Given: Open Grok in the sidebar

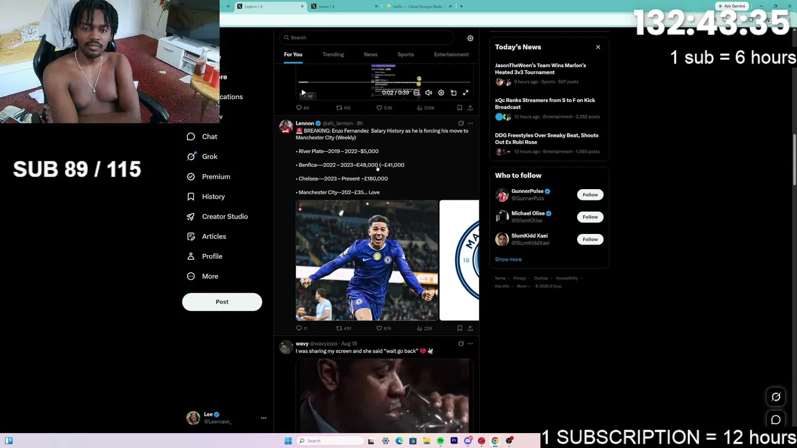Looking at the screenshot, I should click(x=202, y=157).
